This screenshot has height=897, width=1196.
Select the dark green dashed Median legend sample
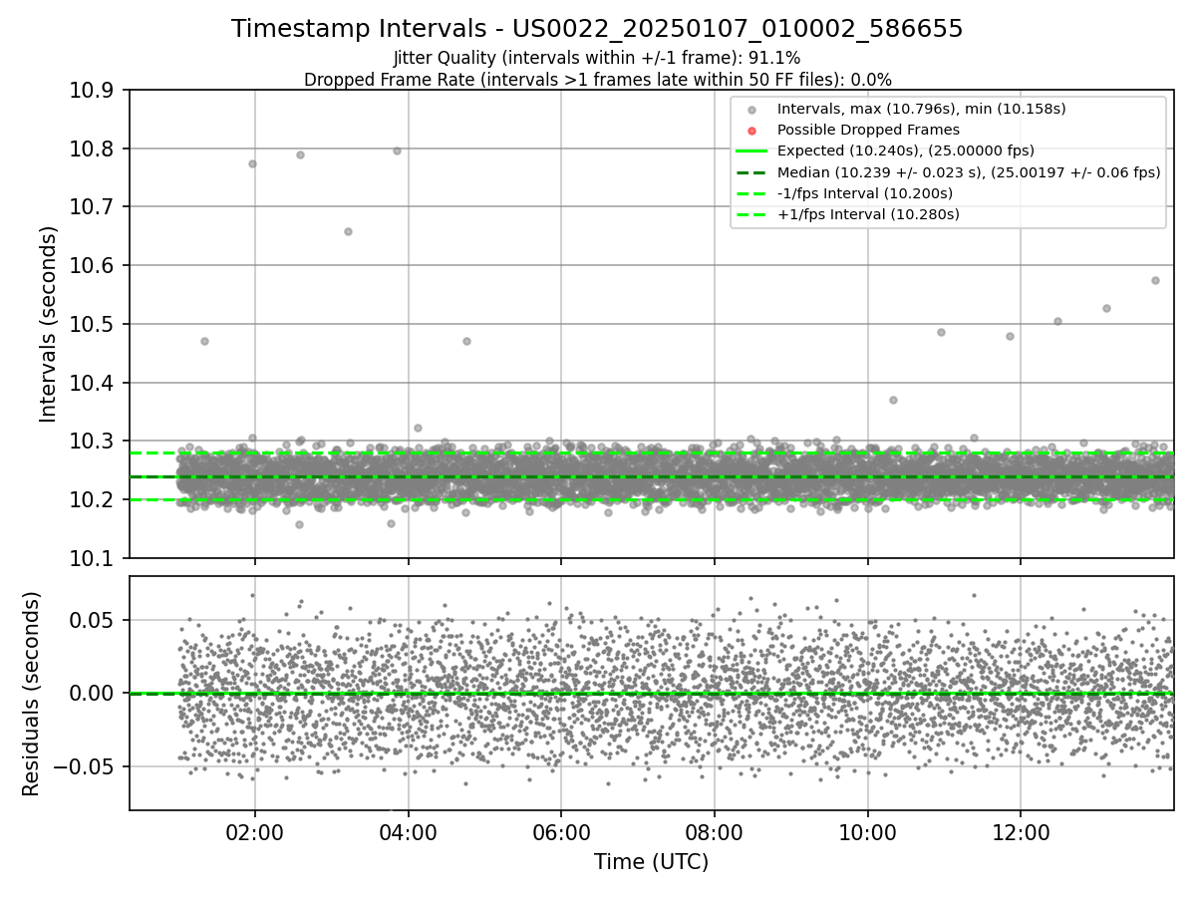[x=751, y=172]
